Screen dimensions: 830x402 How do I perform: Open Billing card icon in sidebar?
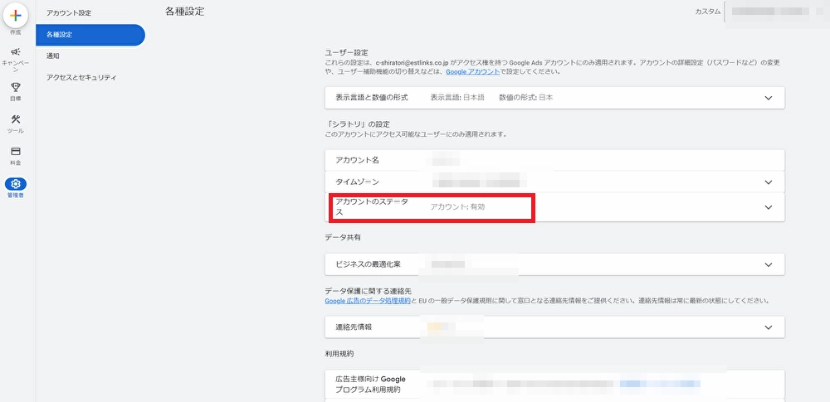(16, 152)
